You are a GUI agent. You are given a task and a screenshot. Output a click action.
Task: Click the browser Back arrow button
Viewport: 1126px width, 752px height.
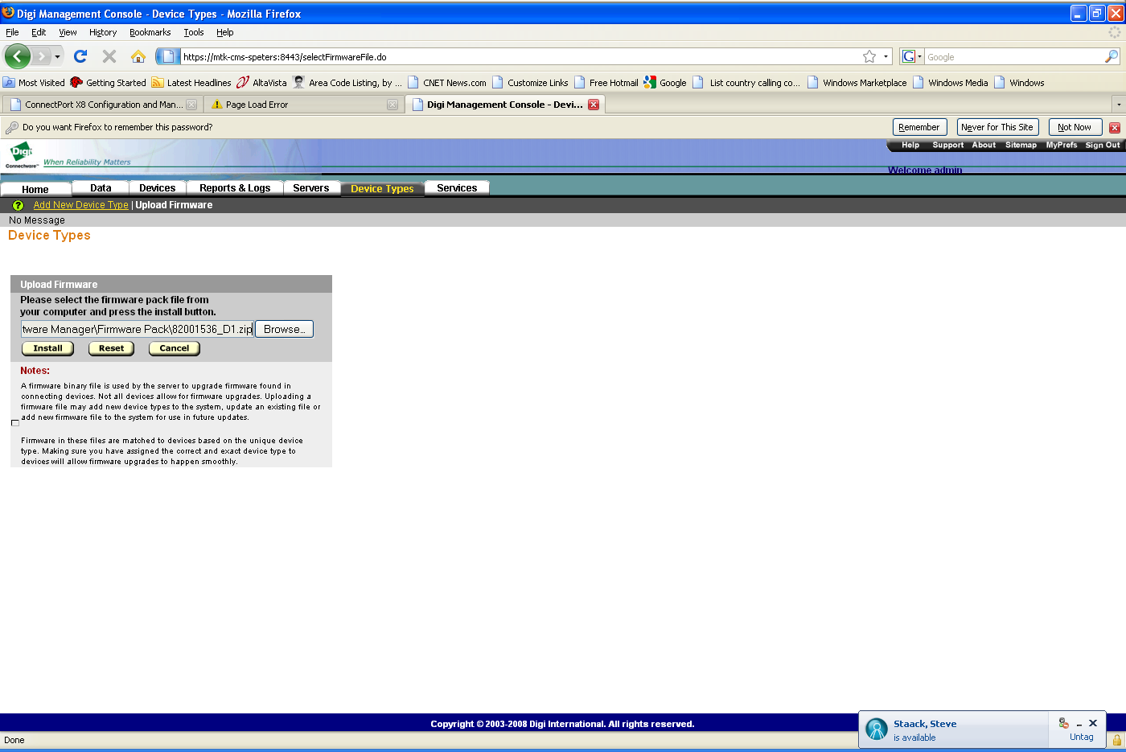click(x=18, y=56)
